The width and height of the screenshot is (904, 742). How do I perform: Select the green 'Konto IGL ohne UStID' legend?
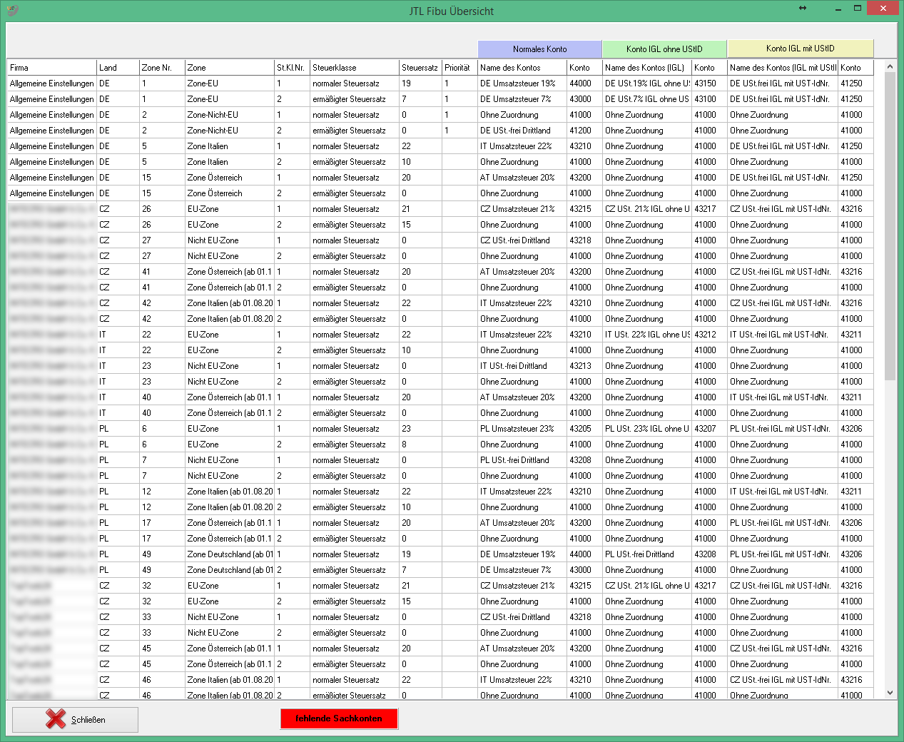click(664, 49)
